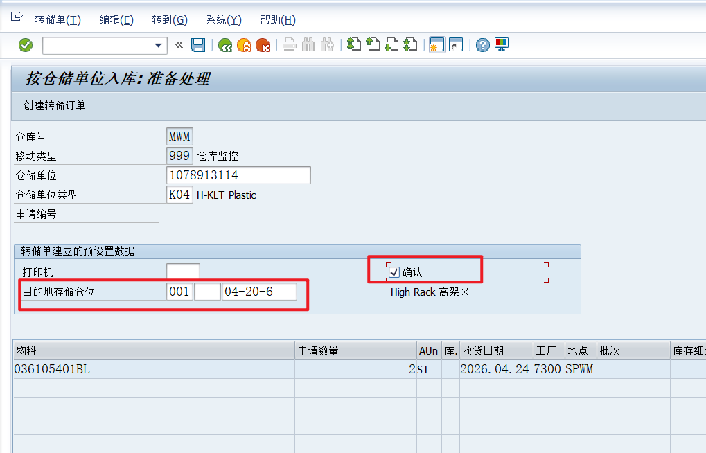Click the H-KLT Plastic description text

pos(226,195)
